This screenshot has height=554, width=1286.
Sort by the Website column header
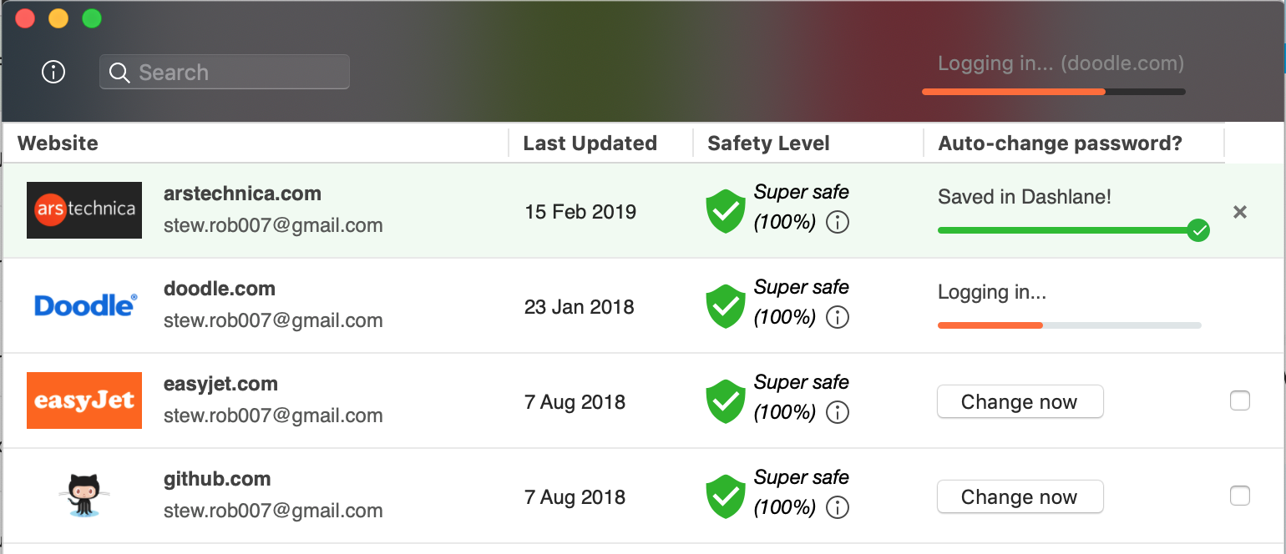tap(58, 144)
